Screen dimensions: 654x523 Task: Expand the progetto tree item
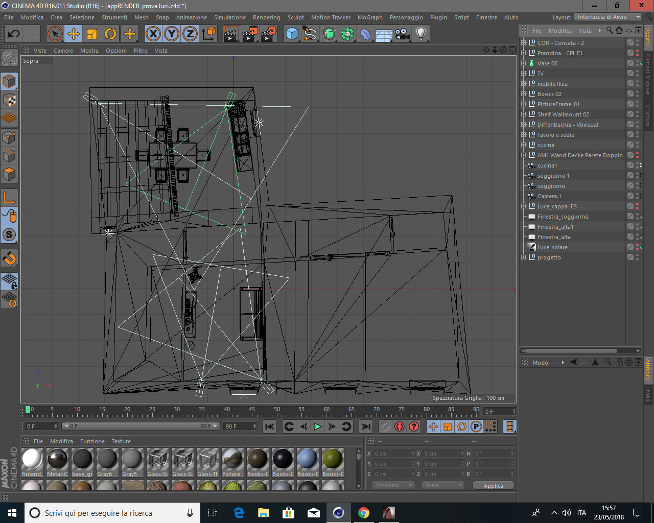(523, 257)
